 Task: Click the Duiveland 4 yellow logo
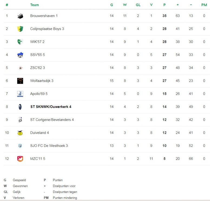point(20,133)
